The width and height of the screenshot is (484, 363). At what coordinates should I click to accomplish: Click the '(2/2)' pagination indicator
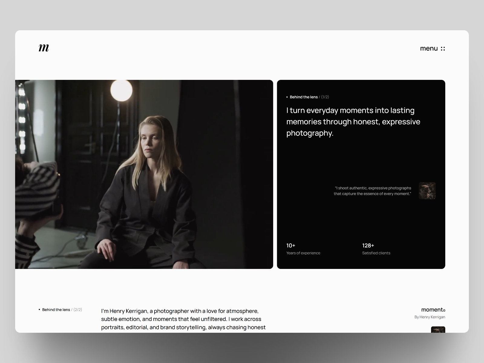[78, 309]
